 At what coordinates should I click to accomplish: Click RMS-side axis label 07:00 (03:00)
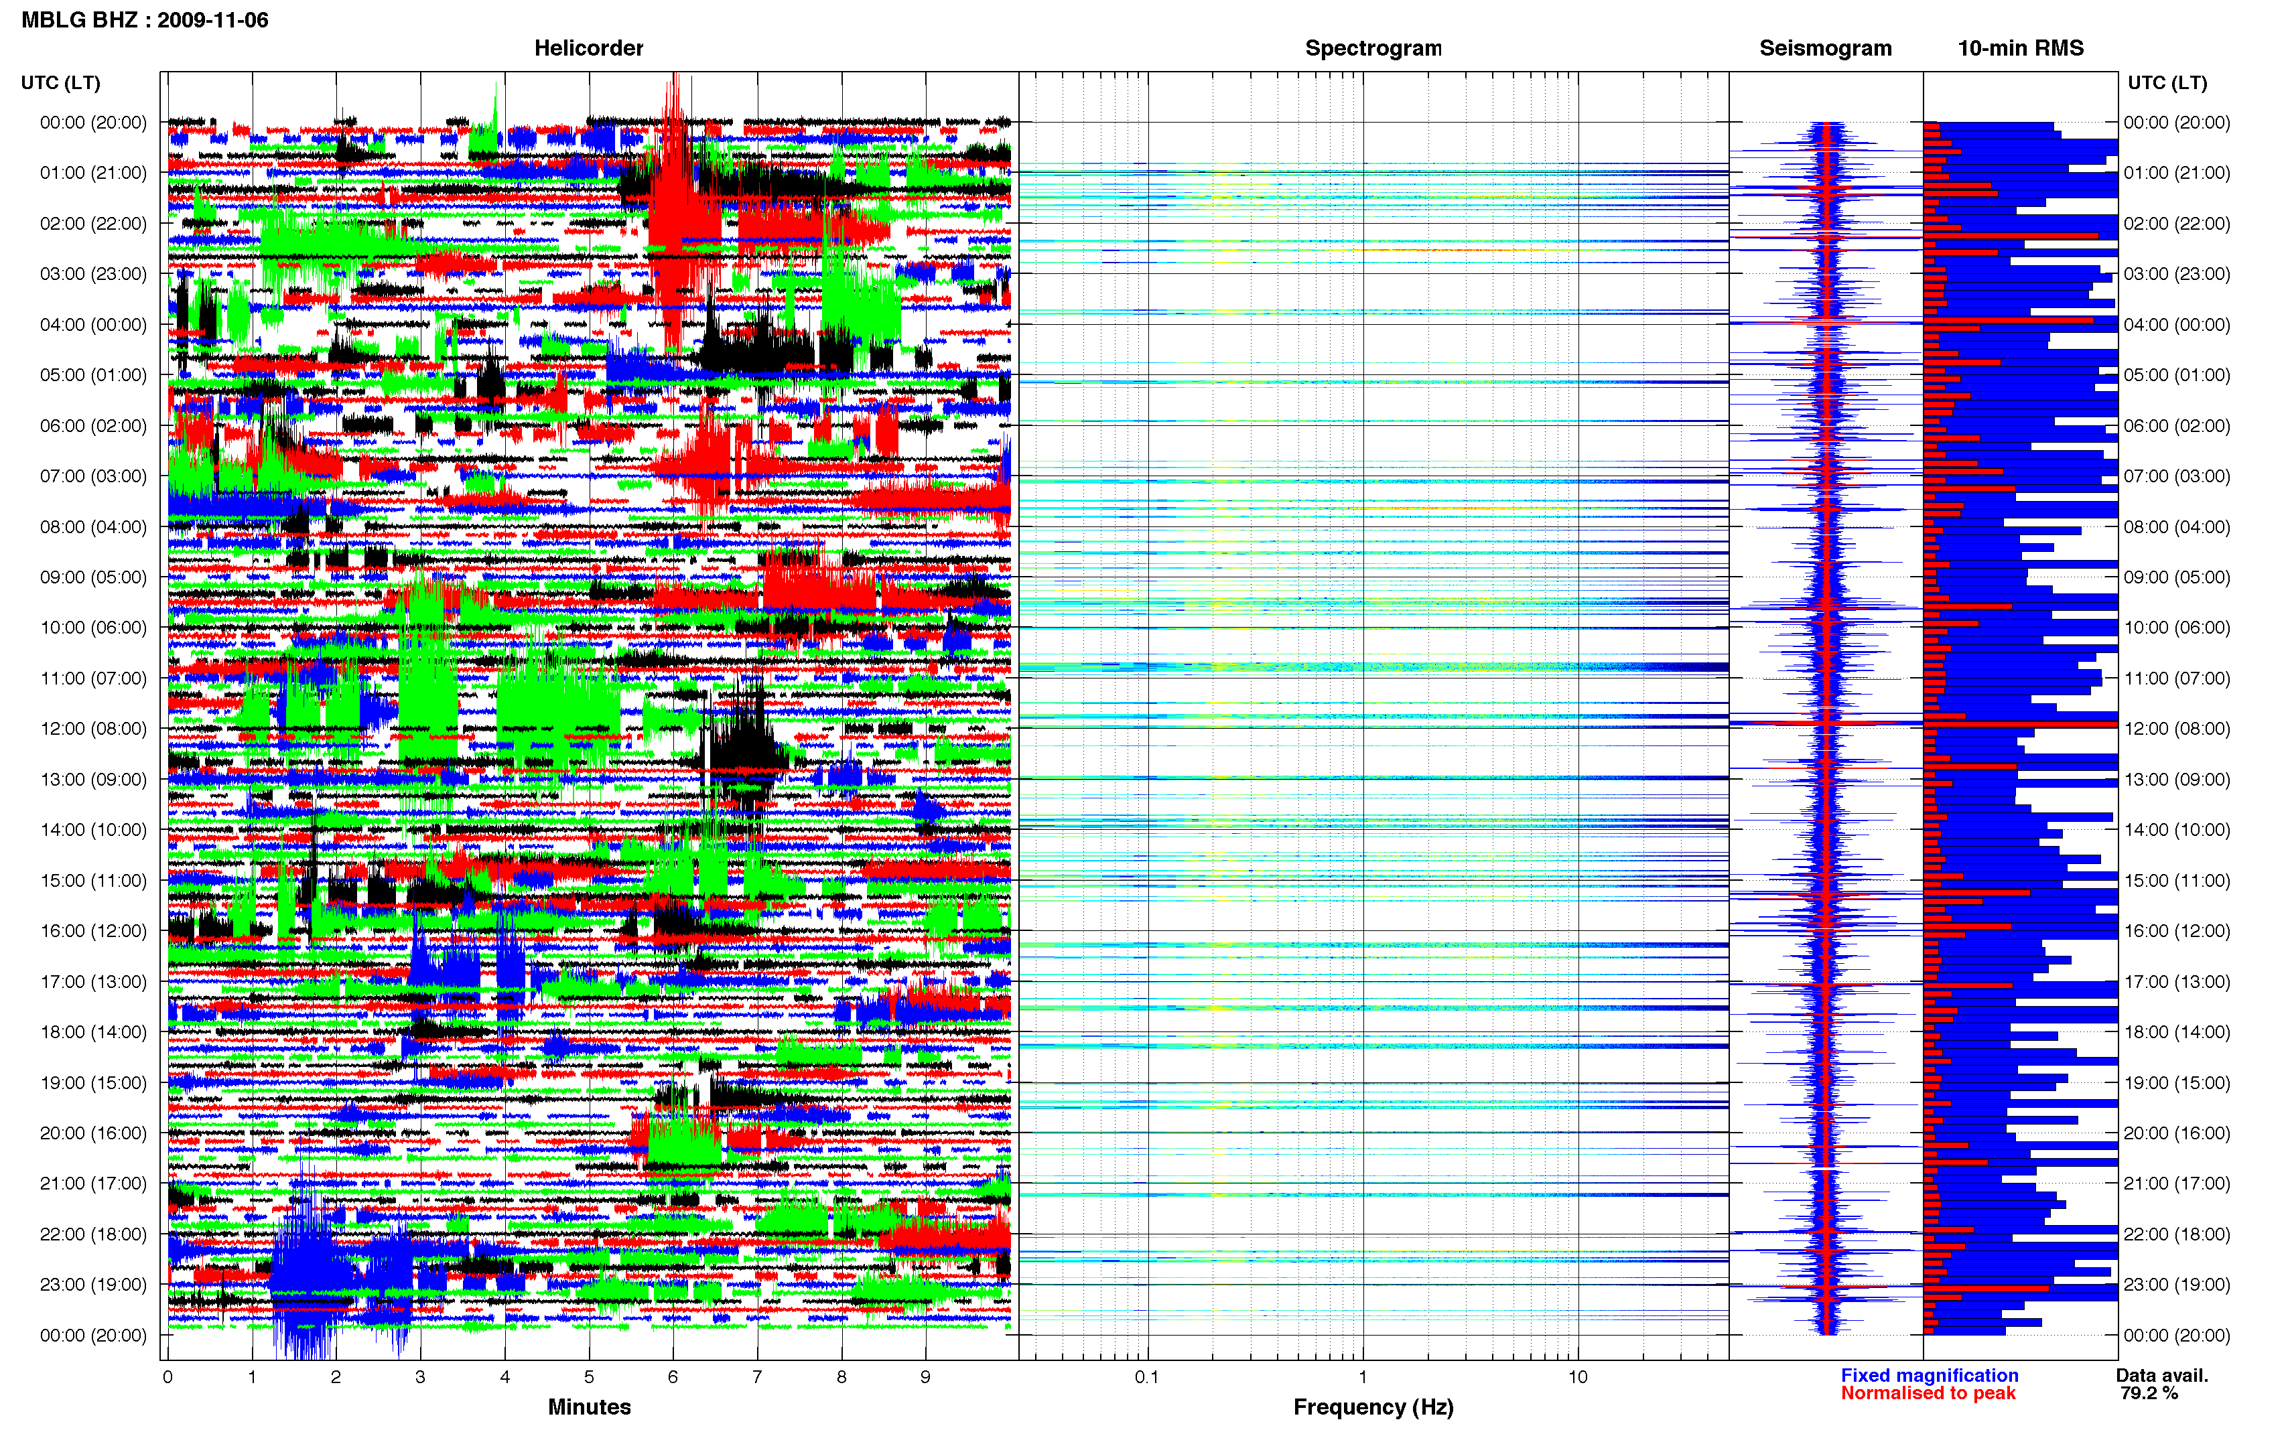[x=2176, y=476]
